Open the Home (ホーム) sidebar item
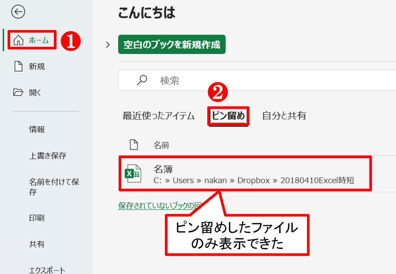Viewport: 396px width, 274px height. [x=32, y=40]
